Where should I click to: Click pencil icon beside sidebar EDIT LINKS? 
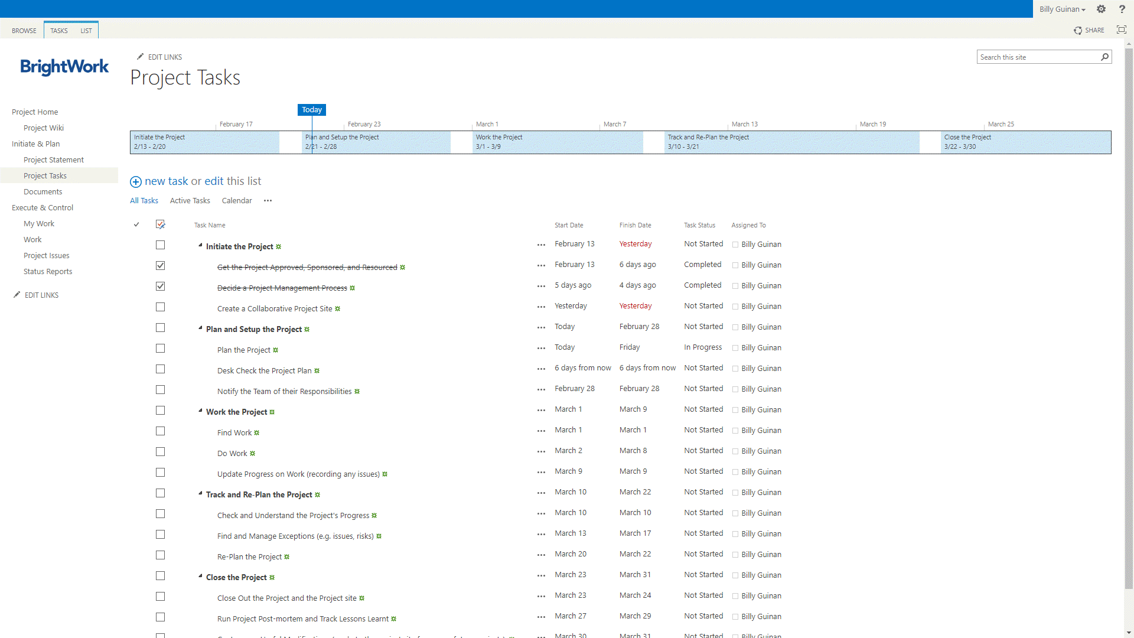[17, 295]
